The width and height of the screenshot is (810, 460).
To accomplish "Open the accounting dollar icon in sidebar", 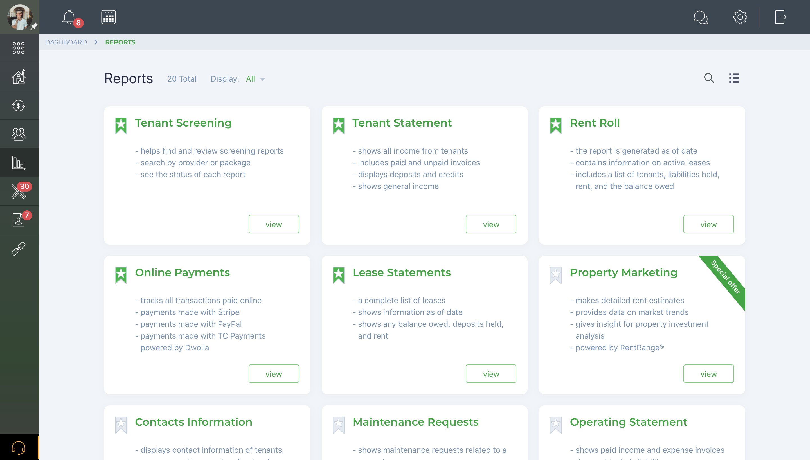I will (19, 105).
